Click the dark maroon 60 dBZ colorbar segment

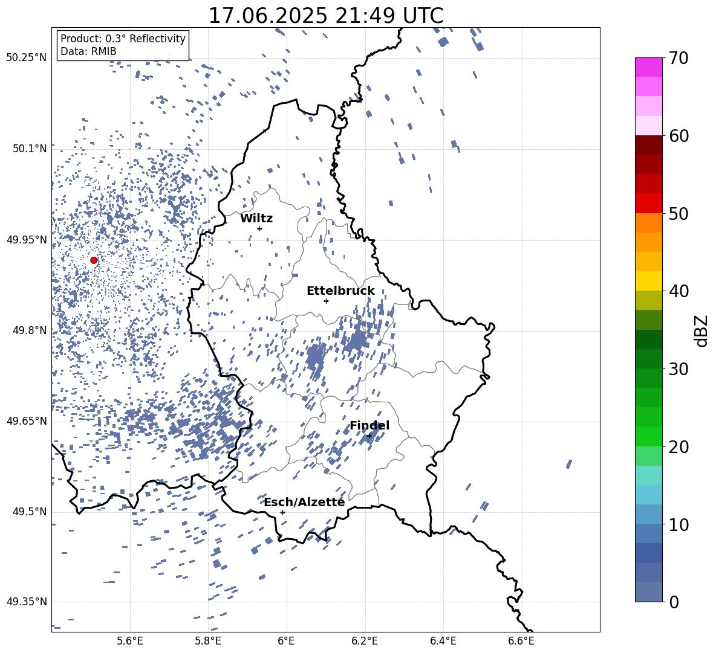[648, 145]
